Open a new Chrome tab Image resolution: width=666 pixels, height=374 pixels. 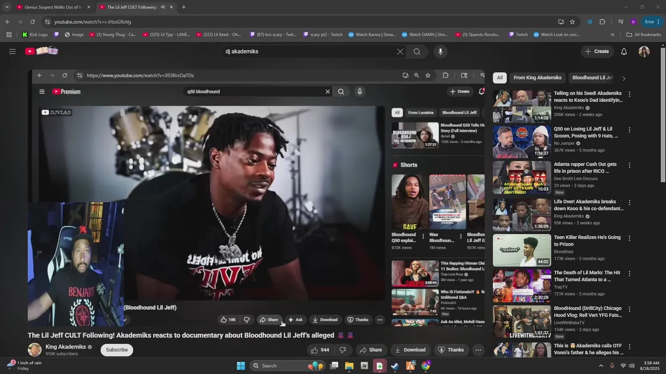184,7
